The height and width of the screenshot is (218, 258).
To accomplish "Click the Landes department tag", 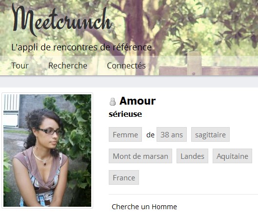I will [x=192, y=156].
